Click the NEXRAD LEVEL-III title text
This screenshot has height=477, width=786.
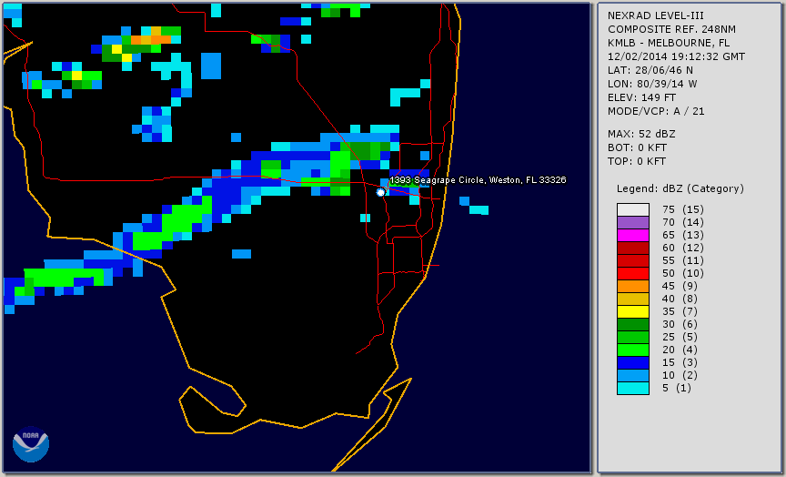coord(656,16)
